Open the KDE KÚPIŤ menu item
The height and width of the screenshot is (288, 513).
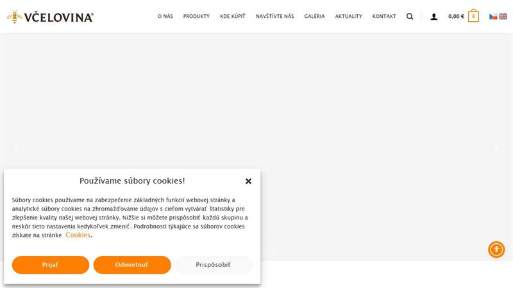click(233, 17)
